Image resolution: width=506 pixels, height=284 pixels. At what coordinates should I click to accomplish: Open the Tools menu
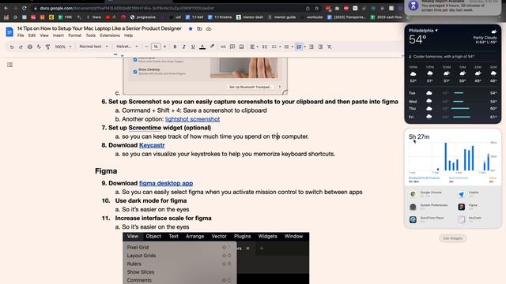point(91,35)
